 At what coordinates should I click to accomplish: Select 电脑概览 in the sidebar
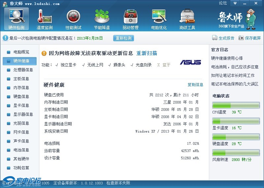(x=21, y=52)
